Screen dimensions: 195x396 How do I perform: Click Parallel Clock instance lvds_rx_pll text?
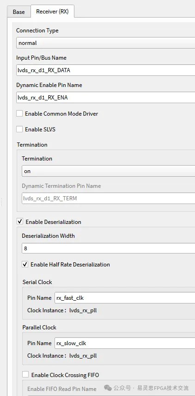(x=83, y=356)
